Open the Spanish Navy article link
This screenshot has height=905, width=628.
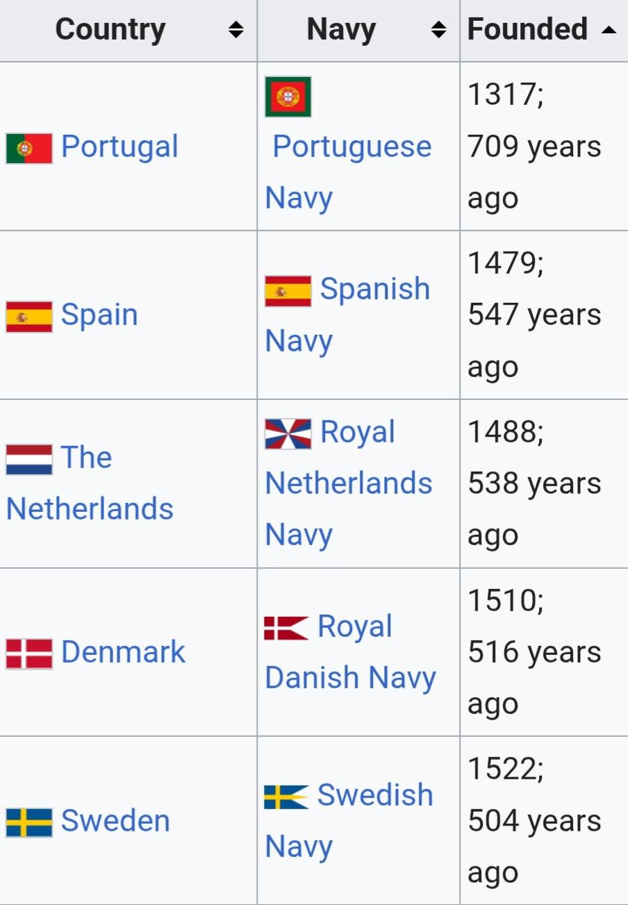(x=375, y=290)
